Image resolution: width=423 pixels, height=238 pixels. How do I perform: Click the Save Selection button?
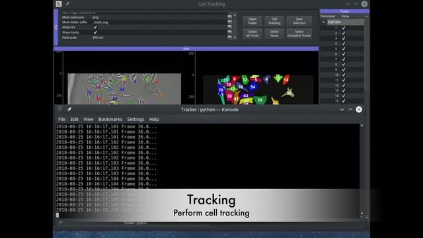click(299, 21)
